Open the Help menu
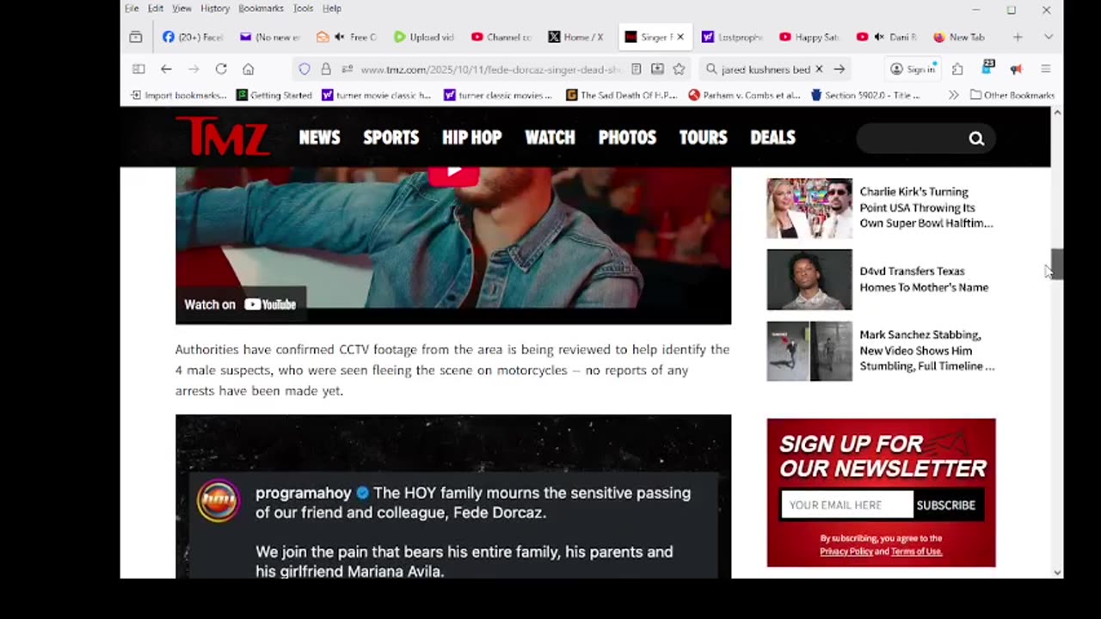Screen dimensions: 1101x619 coord(332,9)
